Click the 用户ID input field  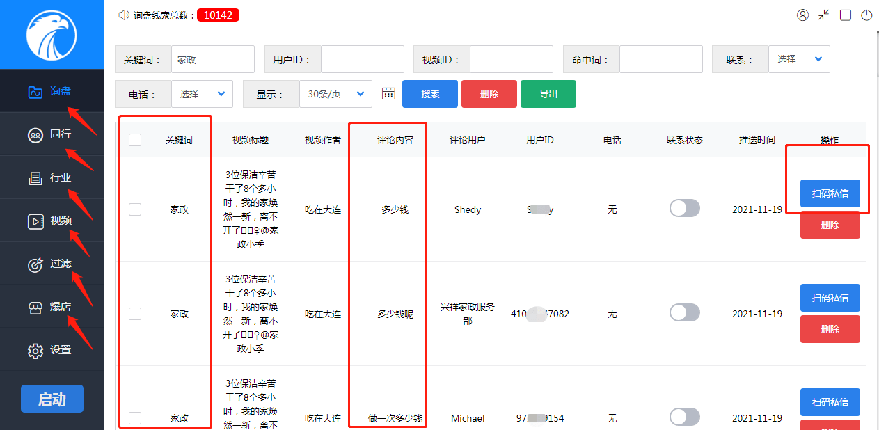click(362, 60)
